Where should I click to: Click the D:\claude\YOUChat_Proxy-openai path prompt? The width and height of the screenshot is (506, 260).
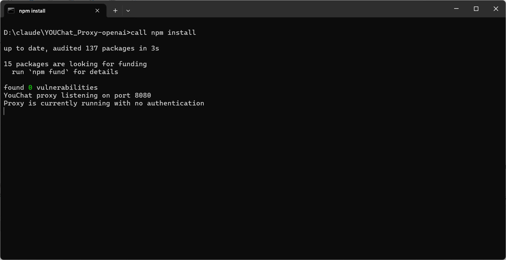tap(65, 33)
